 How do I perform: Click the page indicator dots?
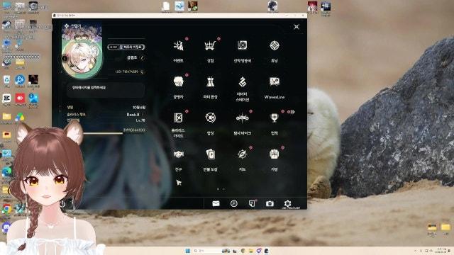(x=221, y=189)
